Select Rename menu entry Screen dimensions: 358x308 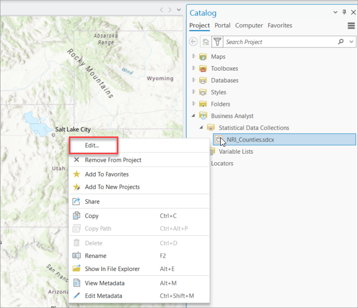[139, 256]
